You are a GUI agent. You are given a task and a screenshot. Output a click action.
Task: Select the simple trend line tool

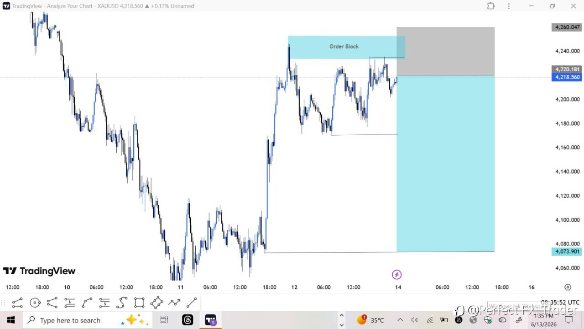[192, 302]
